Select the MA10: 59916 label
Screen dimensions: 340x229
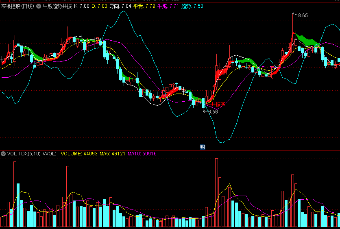click(x=142, y=154)
